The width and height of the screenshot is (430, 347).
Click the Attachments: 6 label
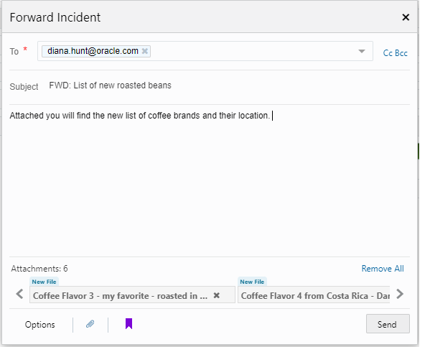39,269
